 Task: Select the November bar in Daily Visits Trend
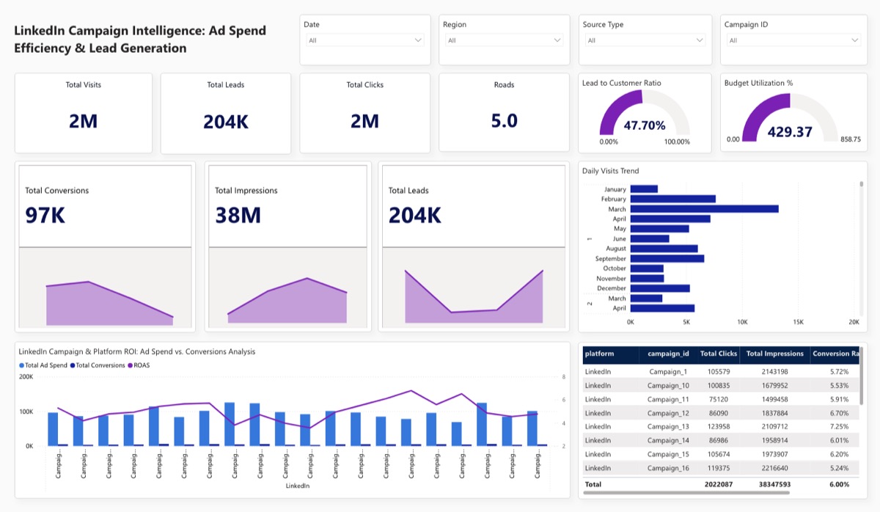click(x=647, y=278)
